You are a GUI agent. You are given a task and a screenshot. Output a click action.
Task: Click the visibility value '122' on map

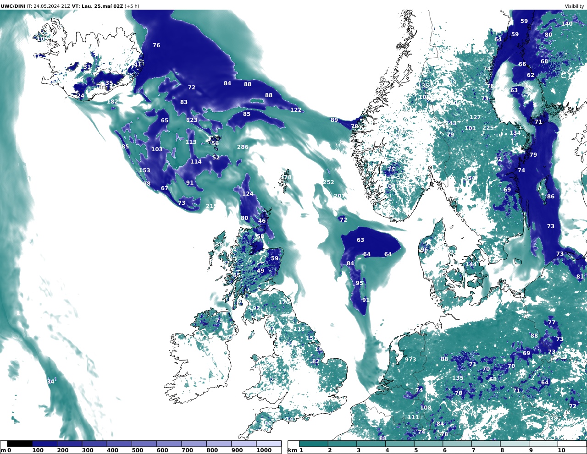click(296, 110)
